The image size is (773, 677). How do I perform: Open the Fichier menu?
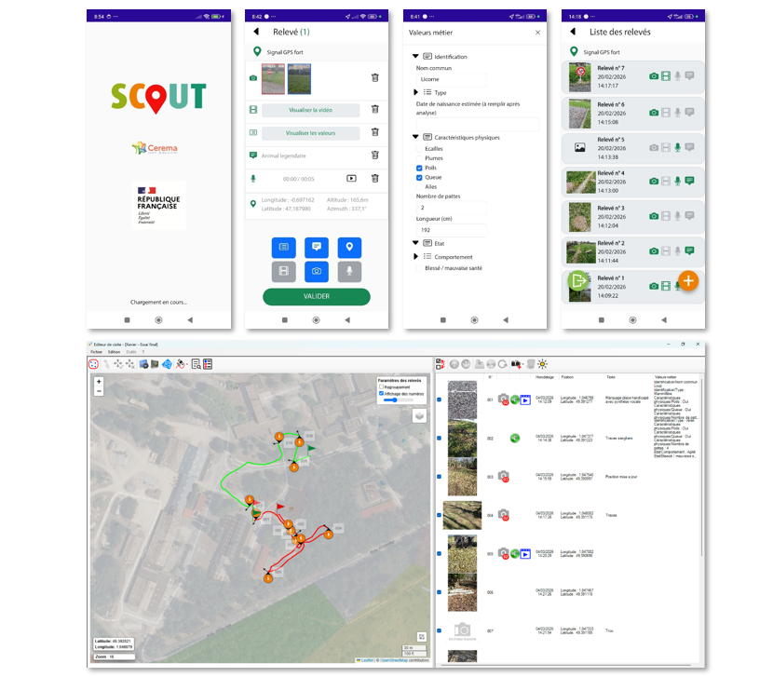coord(96,352)
